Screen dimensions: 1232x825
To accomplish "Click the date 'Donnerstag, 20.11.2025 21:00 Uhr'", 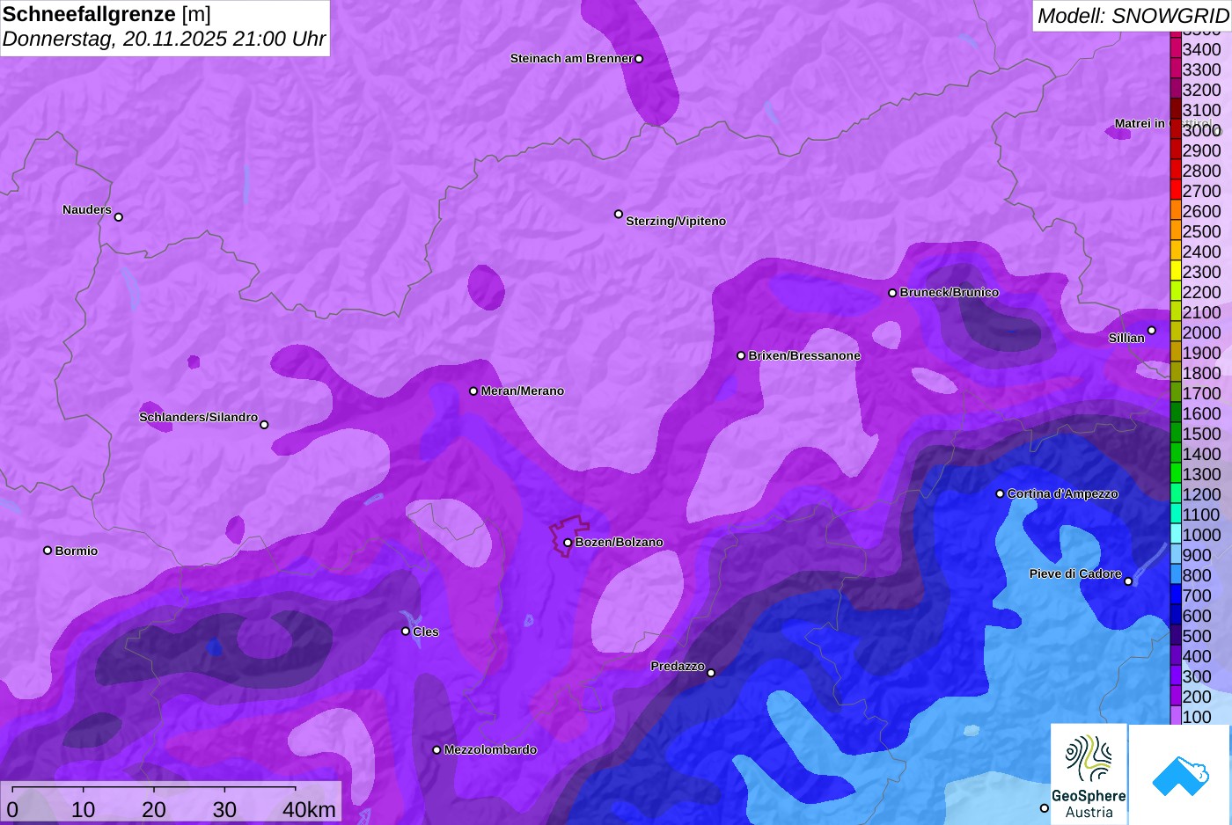I will point(165,39).
